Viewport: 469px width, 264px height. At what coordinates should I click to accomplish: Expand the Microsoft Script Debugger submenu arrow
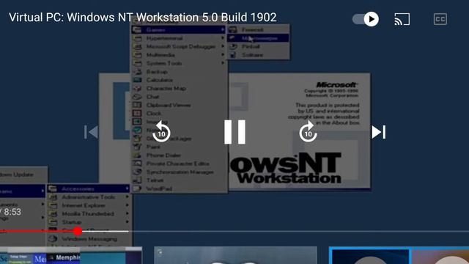(x=223, y=46)
